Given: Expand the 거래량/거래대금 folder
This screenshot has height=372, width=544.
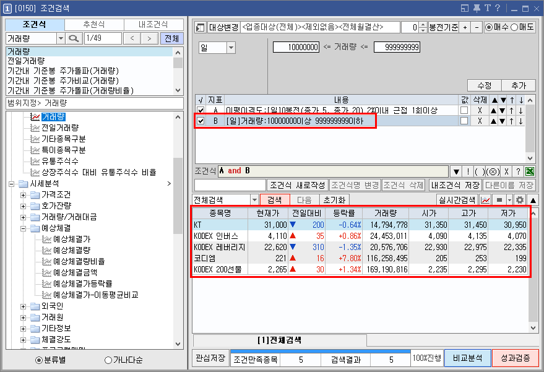Looking at the screenshot, I should click(x=23, y=217).
